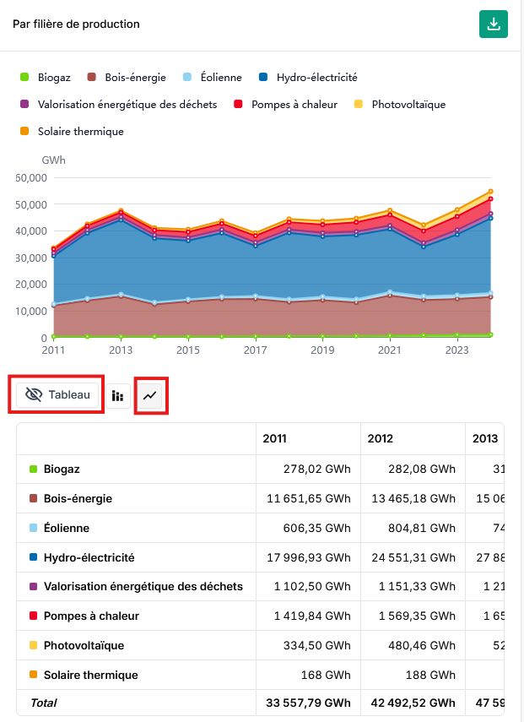Toggle Biogaz series in chart legend
This screenshot has height=722, width=524.
tap(46, 78)
